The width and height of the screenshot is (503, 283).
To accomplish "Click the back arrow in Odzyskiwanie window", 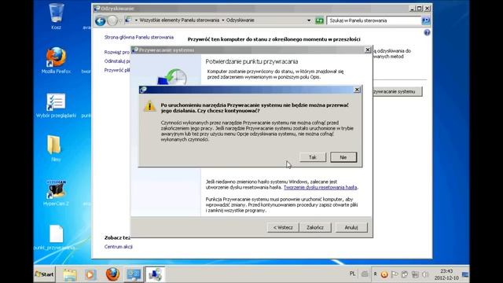I will [x=101, y=21].
